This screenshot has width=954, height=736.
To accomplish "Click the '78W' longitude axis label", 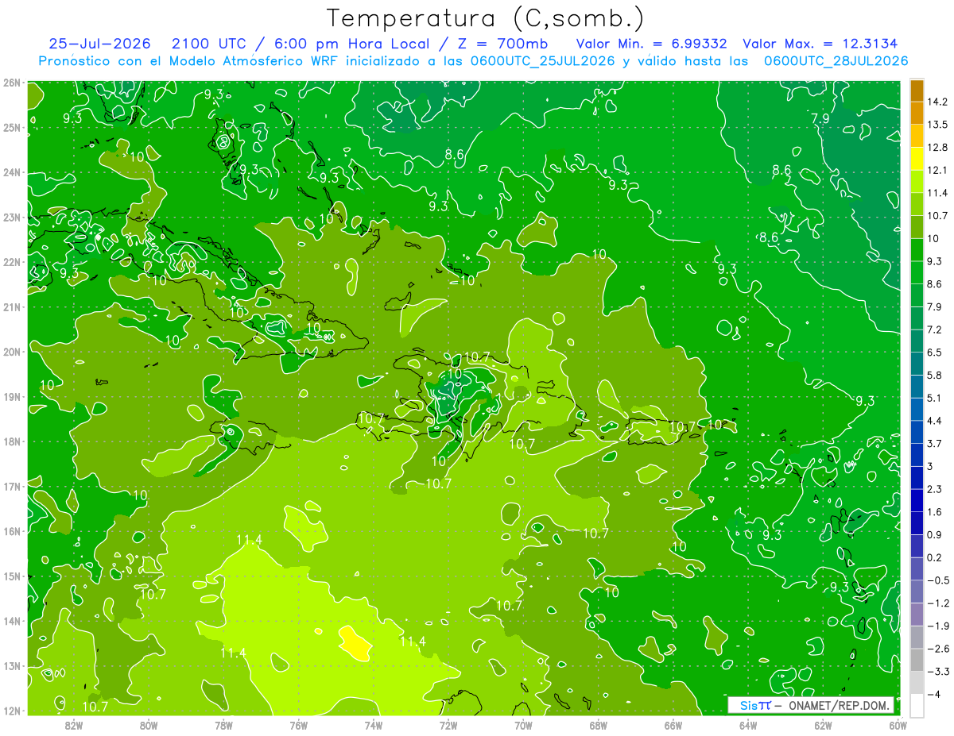I will coord(223,724).
